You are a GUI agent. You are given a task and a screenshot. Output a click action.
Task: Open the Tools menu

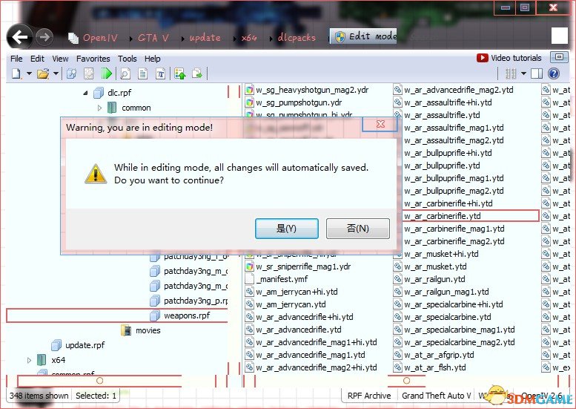pos(127,59)
